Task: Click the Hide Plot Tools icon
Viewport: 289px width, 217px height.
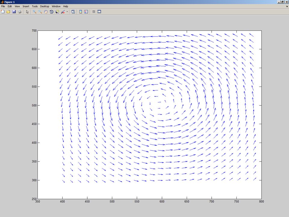Action: coord(94,12)
